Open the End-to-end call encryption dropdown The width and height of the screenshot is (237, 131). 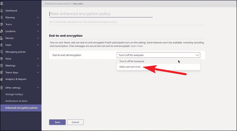158,55
